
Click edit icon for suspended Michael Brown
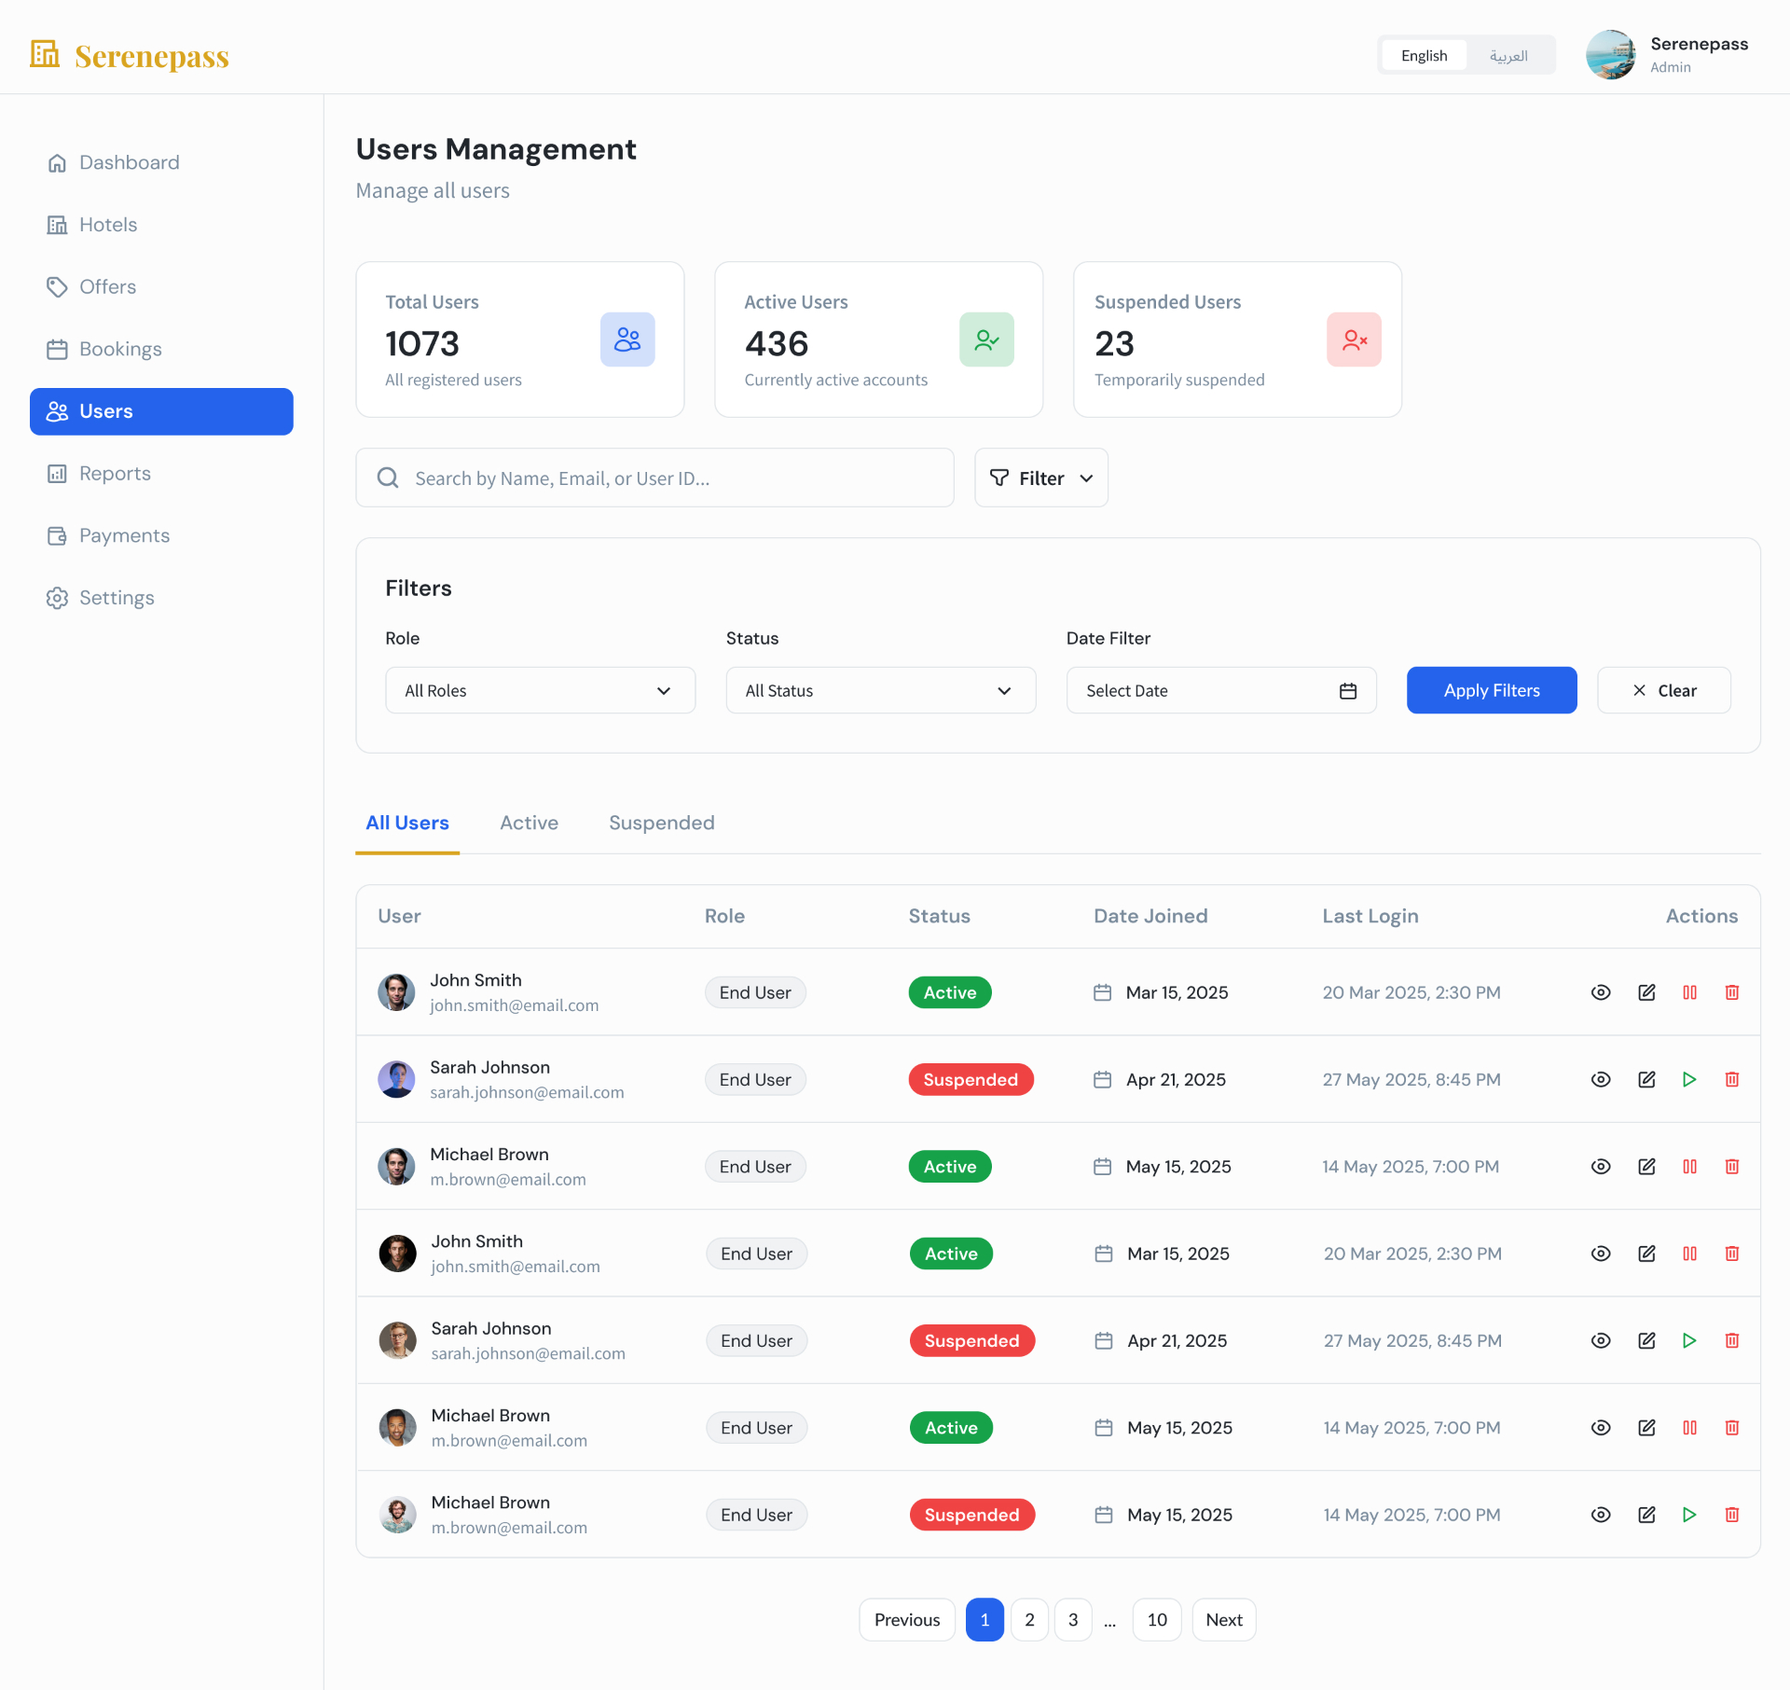coord(1646,1515)
